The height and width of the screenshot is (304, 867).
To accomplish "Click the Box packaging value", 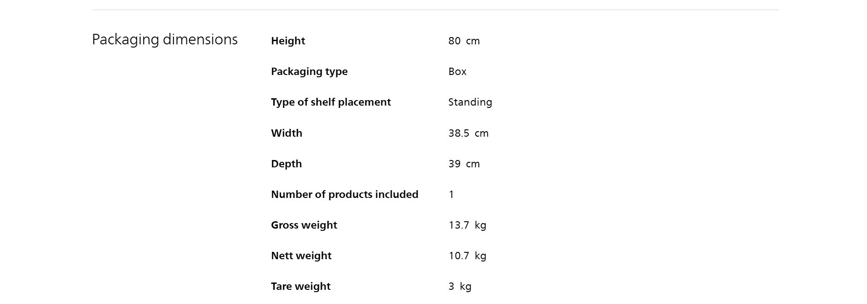I will click(457, 71).
